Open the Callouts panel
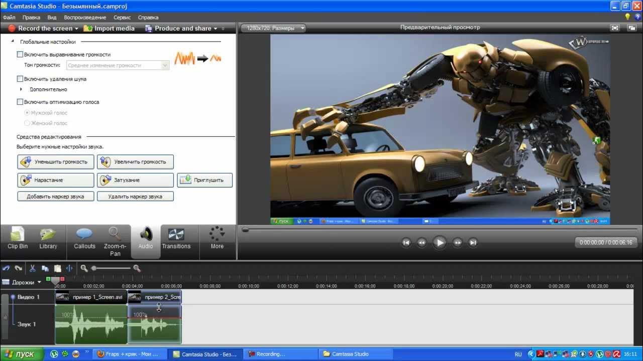 [84, 239]
